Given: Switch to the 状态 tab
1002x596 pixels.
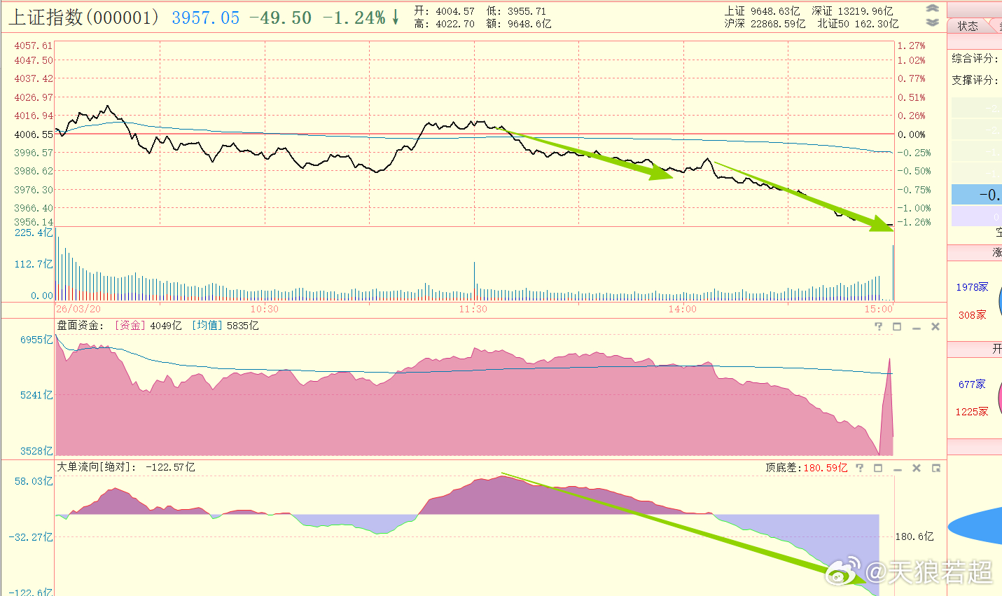Looking at the screenshot, I should (968, 26).
